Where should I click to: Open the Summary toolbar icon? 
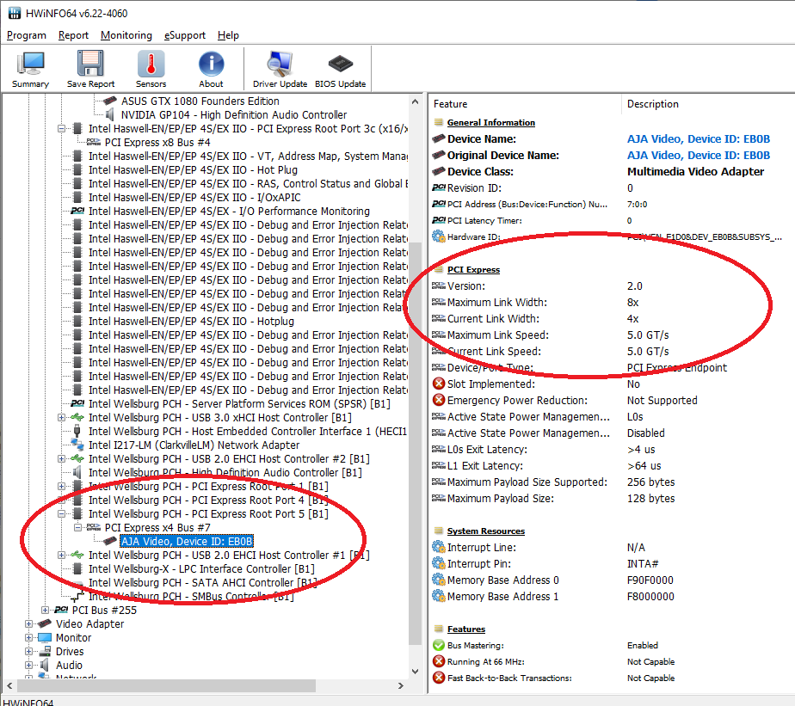pyautogui.click(x=30, y=69)
